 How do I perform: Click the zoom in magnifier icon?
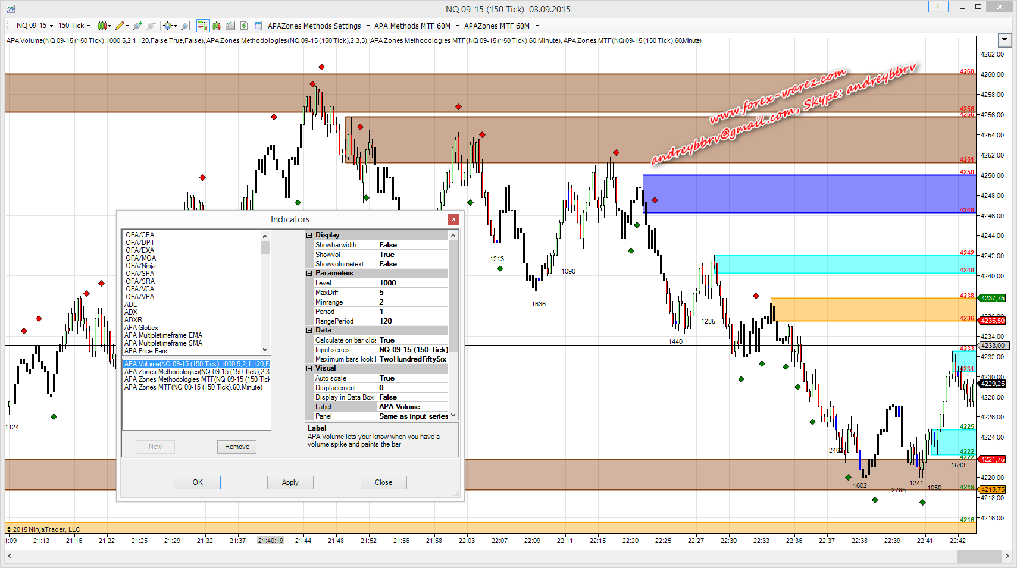click(137, 26)
